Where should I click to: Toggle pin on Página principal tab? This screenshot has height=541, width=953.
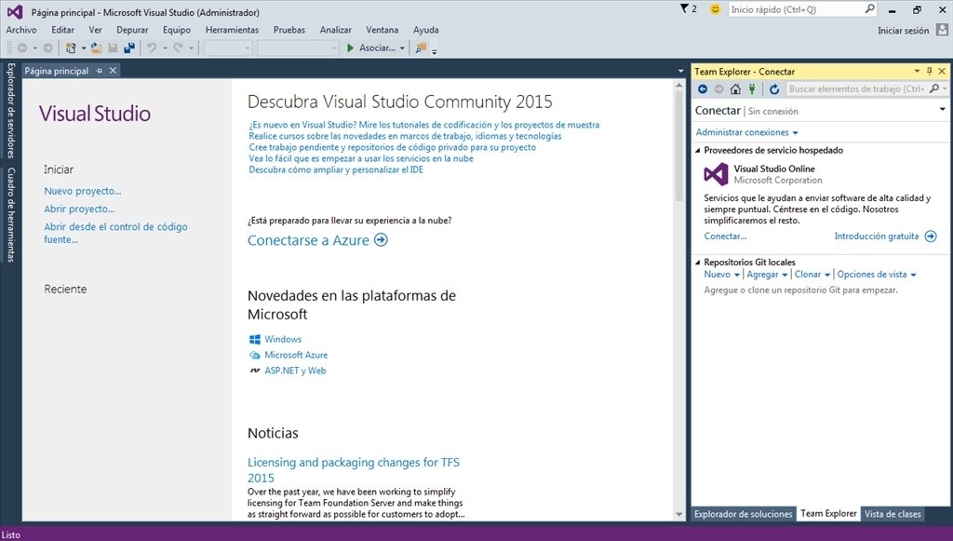pyautogui.click(x=99, y=71)
